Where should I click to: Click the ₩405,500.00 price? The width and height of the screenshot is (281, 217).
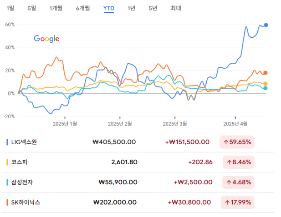(x=114, y=142)
